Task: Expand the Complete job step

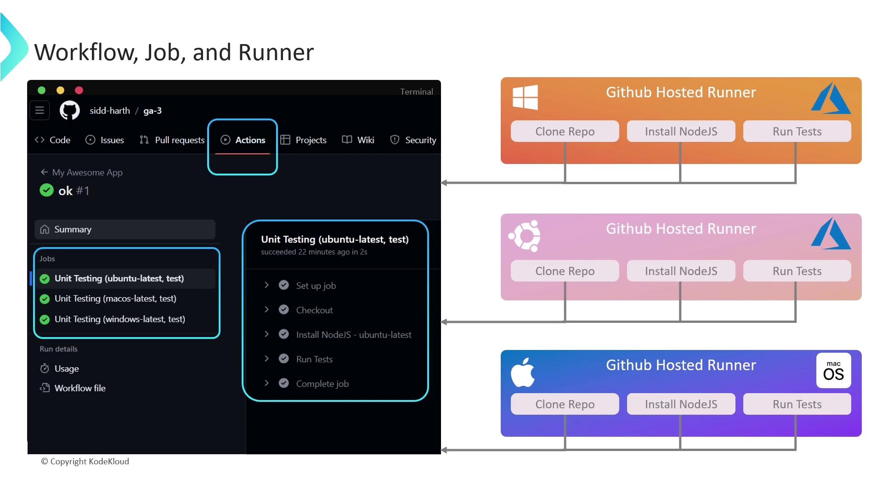Action: pos(266,383)
